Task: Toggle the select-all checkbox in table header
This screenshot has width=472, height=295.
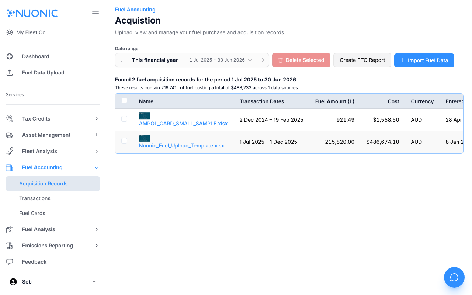Action: [124, 100]
